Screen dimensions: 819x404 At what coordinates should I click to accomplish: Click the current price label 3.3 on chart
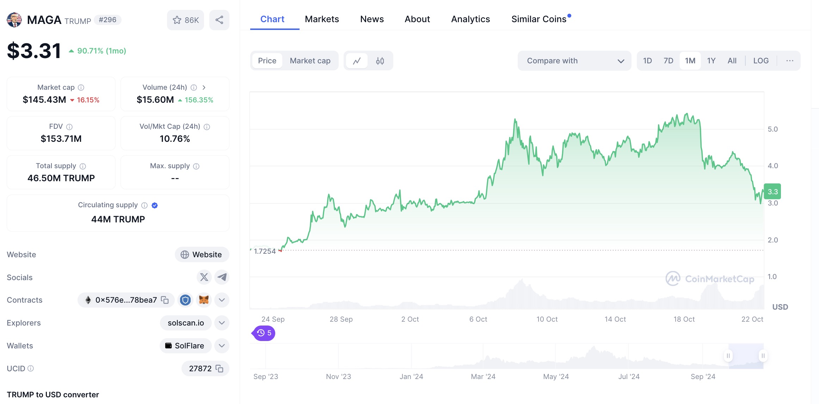pos(772,191)
